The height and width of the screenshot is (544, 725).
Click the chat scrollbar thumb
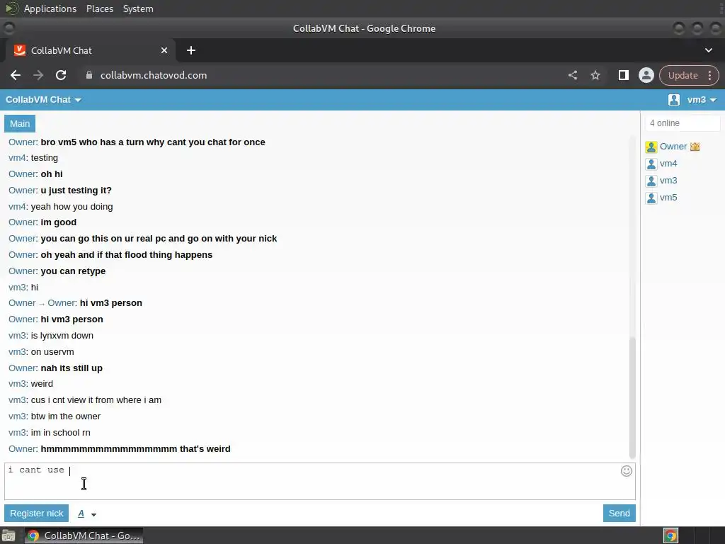(x=632, y=398)
